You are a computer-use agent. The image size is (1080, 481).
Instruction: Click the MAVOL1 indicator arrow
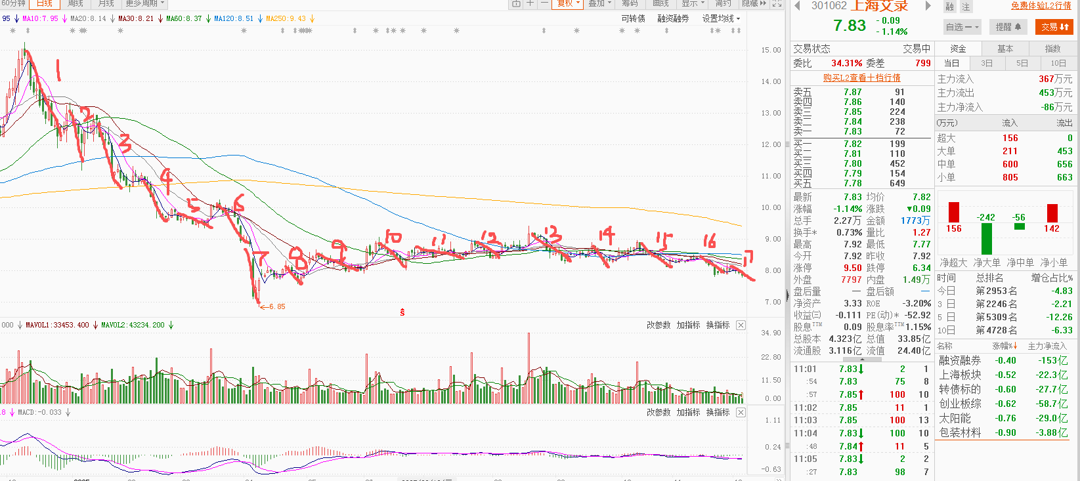pyautogui.click(x=95, y=325)
